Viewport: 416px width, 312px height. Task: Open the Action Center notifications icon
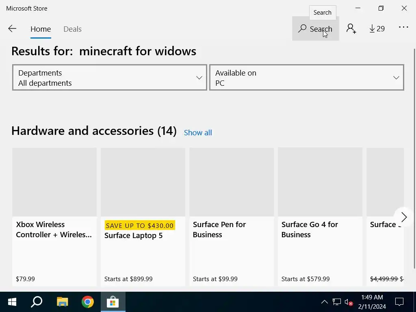[399, 302]
